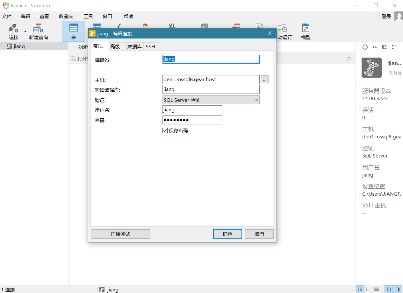Open the 查看 menu
Viewport: 403px width, 293px height.
click(x=44, y=16)
